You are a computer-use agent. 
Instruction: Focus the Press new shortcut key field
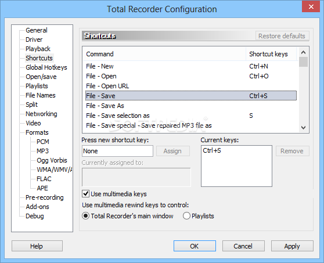coord(117,151)
